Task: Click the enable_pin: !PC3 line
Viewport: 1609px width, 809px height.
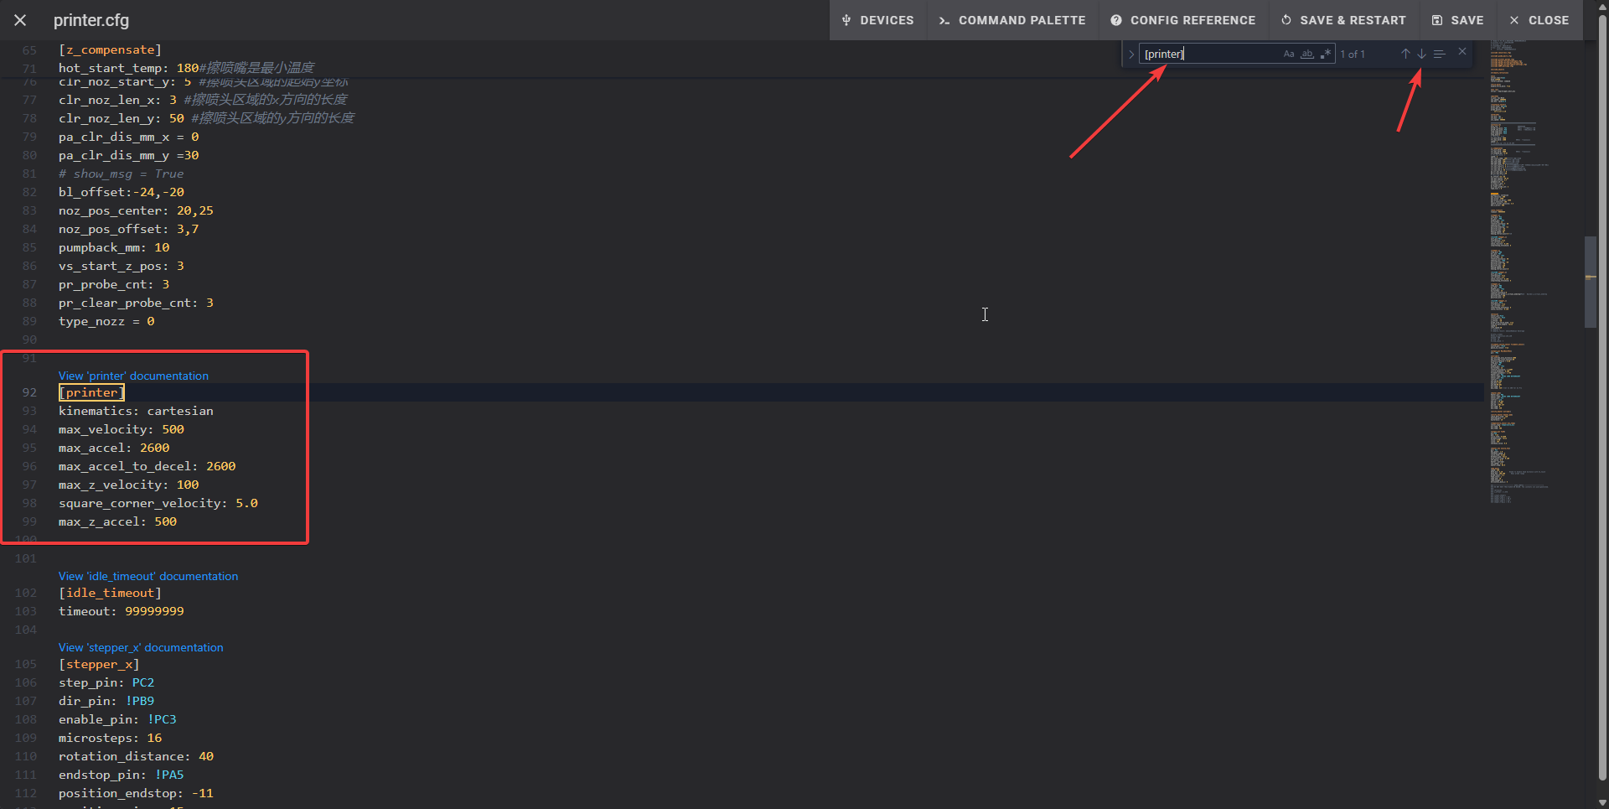Action: (117, 719)
